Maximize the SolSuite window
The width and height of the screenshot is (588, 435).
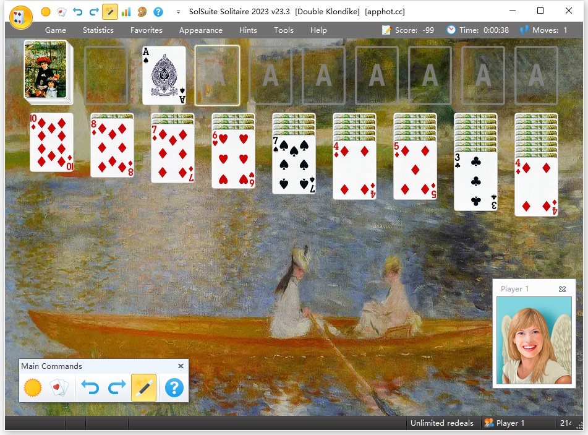pos(540,11)
